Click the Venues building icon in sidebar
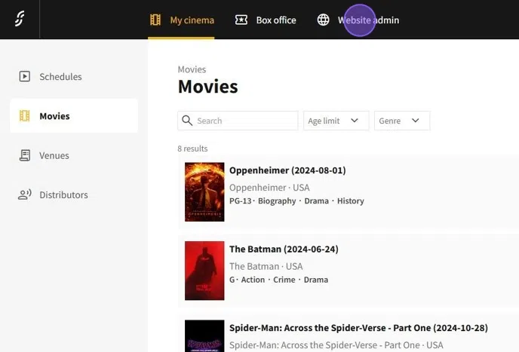 point(25,155)
